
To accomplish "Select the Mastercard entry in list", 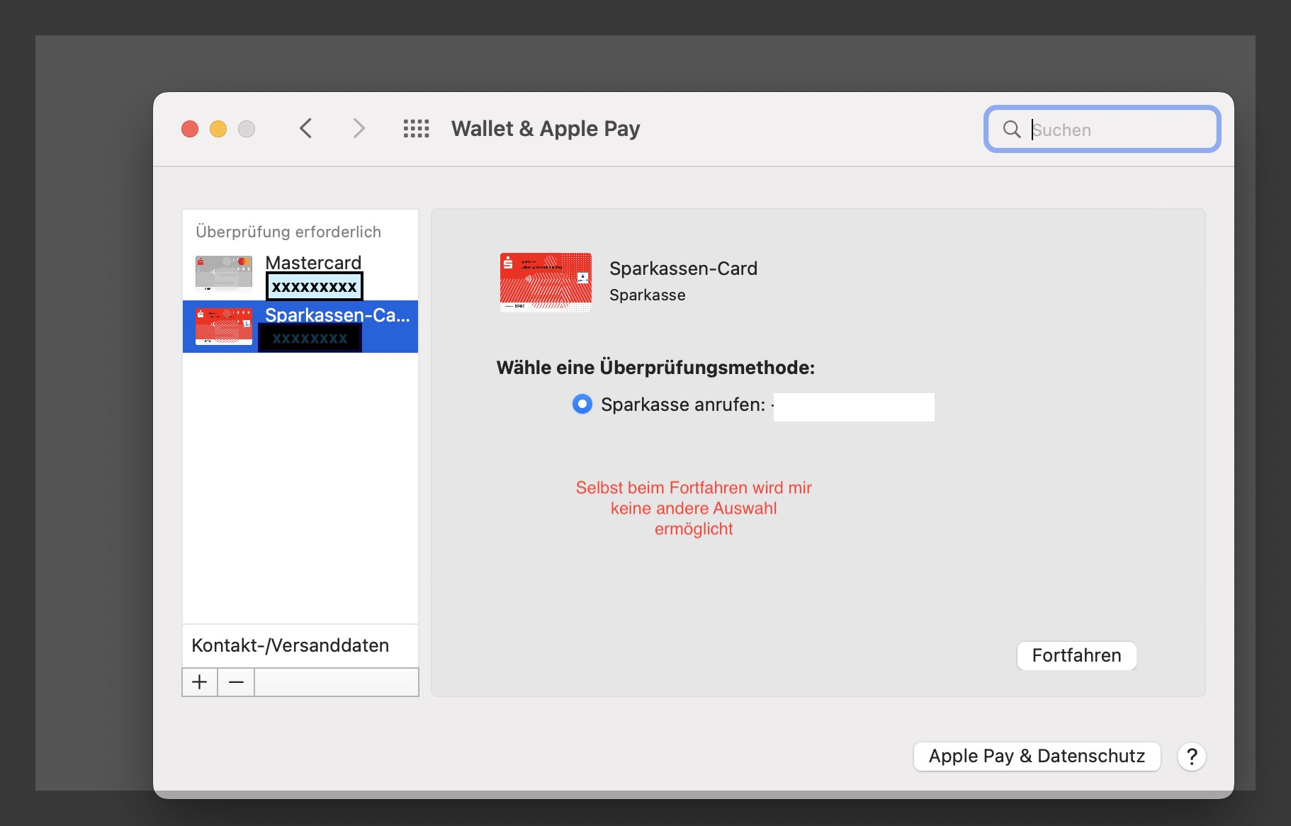I will click(300, 275).
